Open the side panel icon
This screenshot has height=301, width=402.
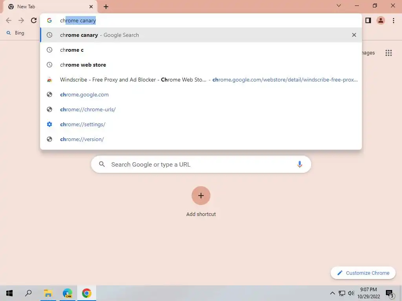coord(368,20)
